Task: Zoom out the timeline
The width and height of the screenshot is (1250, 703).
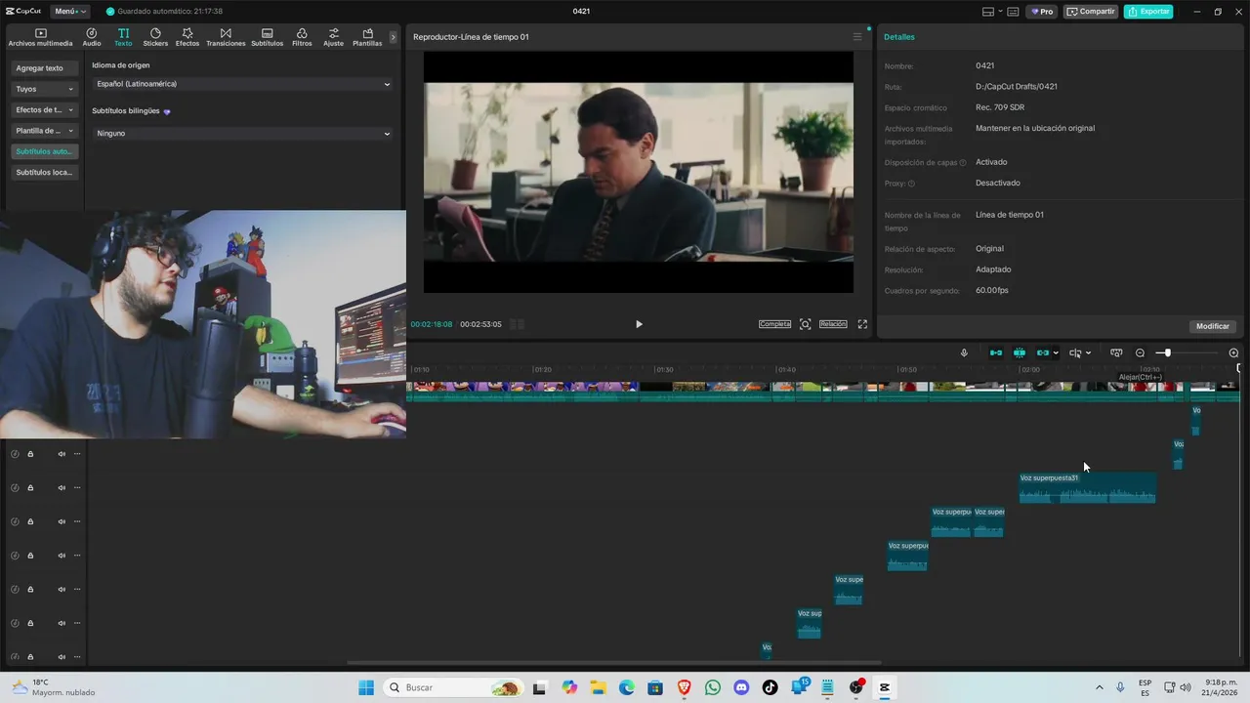Action: click(1140, 352)
